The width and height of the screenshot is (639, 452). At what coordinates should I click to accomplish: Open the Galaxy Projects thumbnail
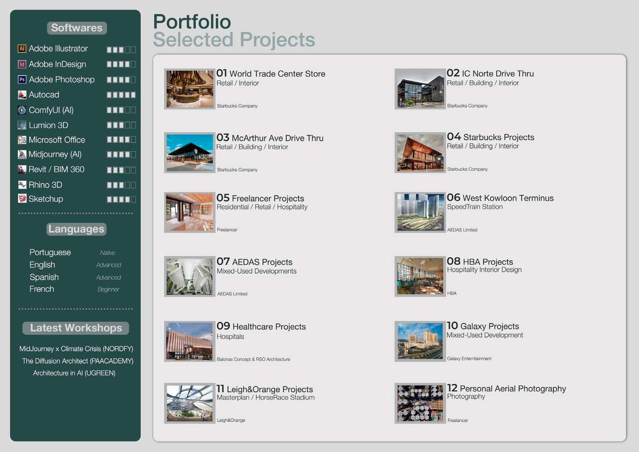[x=420, y=341]
